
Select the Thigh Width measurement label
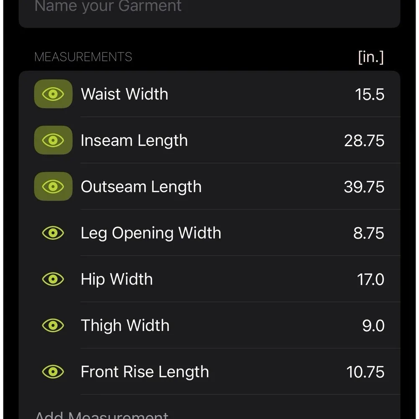tap(125, 326)
